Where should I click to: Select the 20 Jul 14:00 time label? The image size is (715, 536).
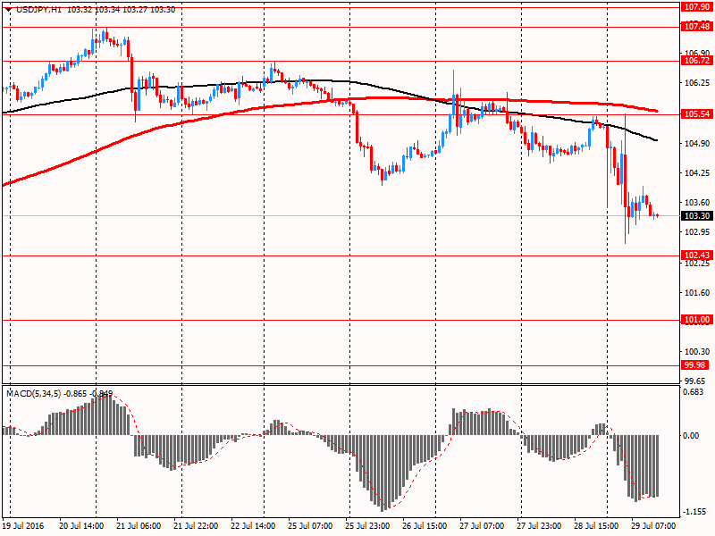pos(81,526)
